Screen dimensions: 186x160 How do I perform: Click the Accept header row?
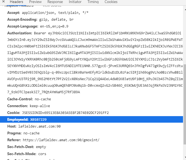(48, 13)
